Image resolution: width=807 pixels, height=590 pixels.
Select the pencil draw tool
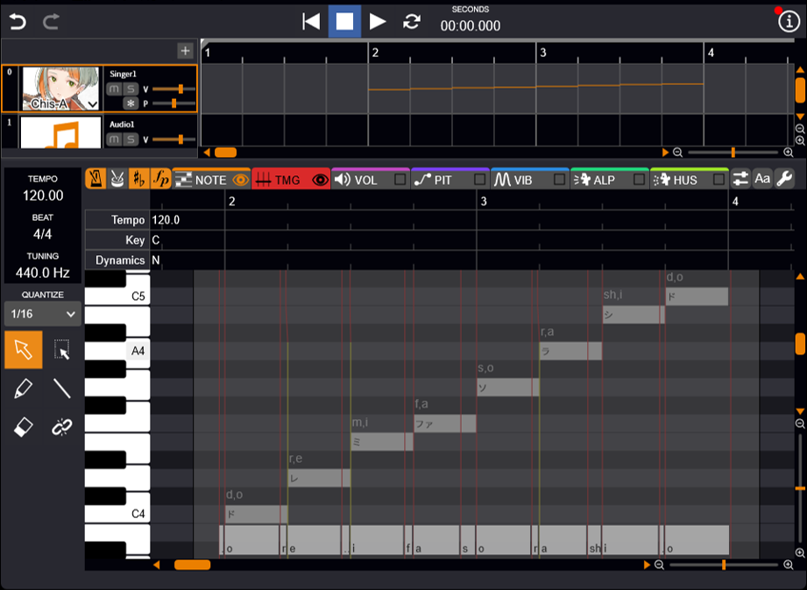(23, 387)
